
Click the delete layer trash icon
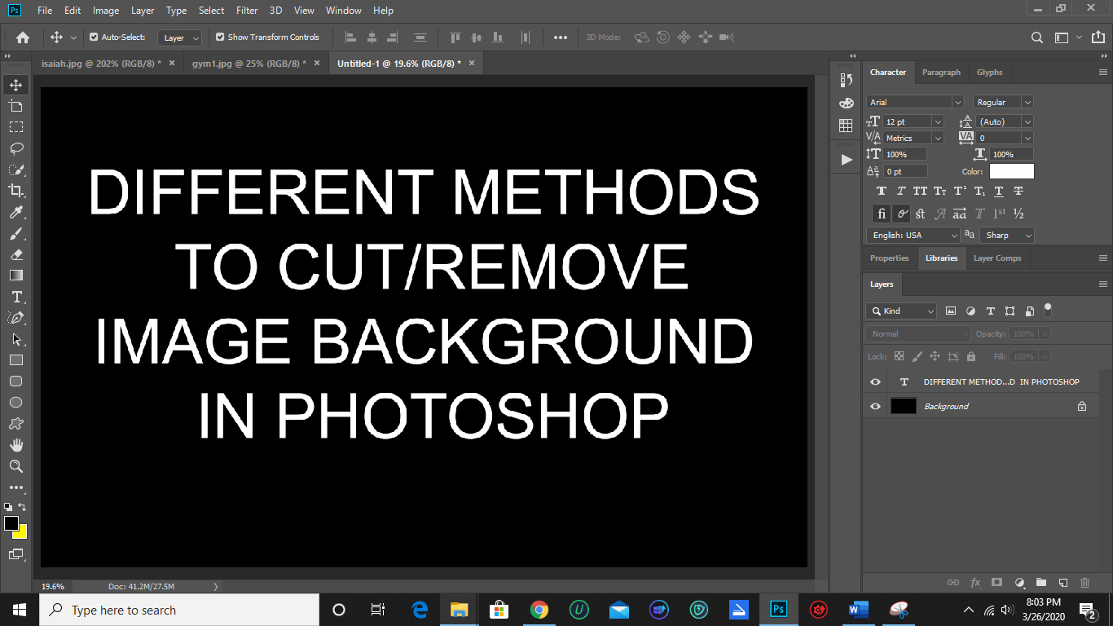point(1084,583)
